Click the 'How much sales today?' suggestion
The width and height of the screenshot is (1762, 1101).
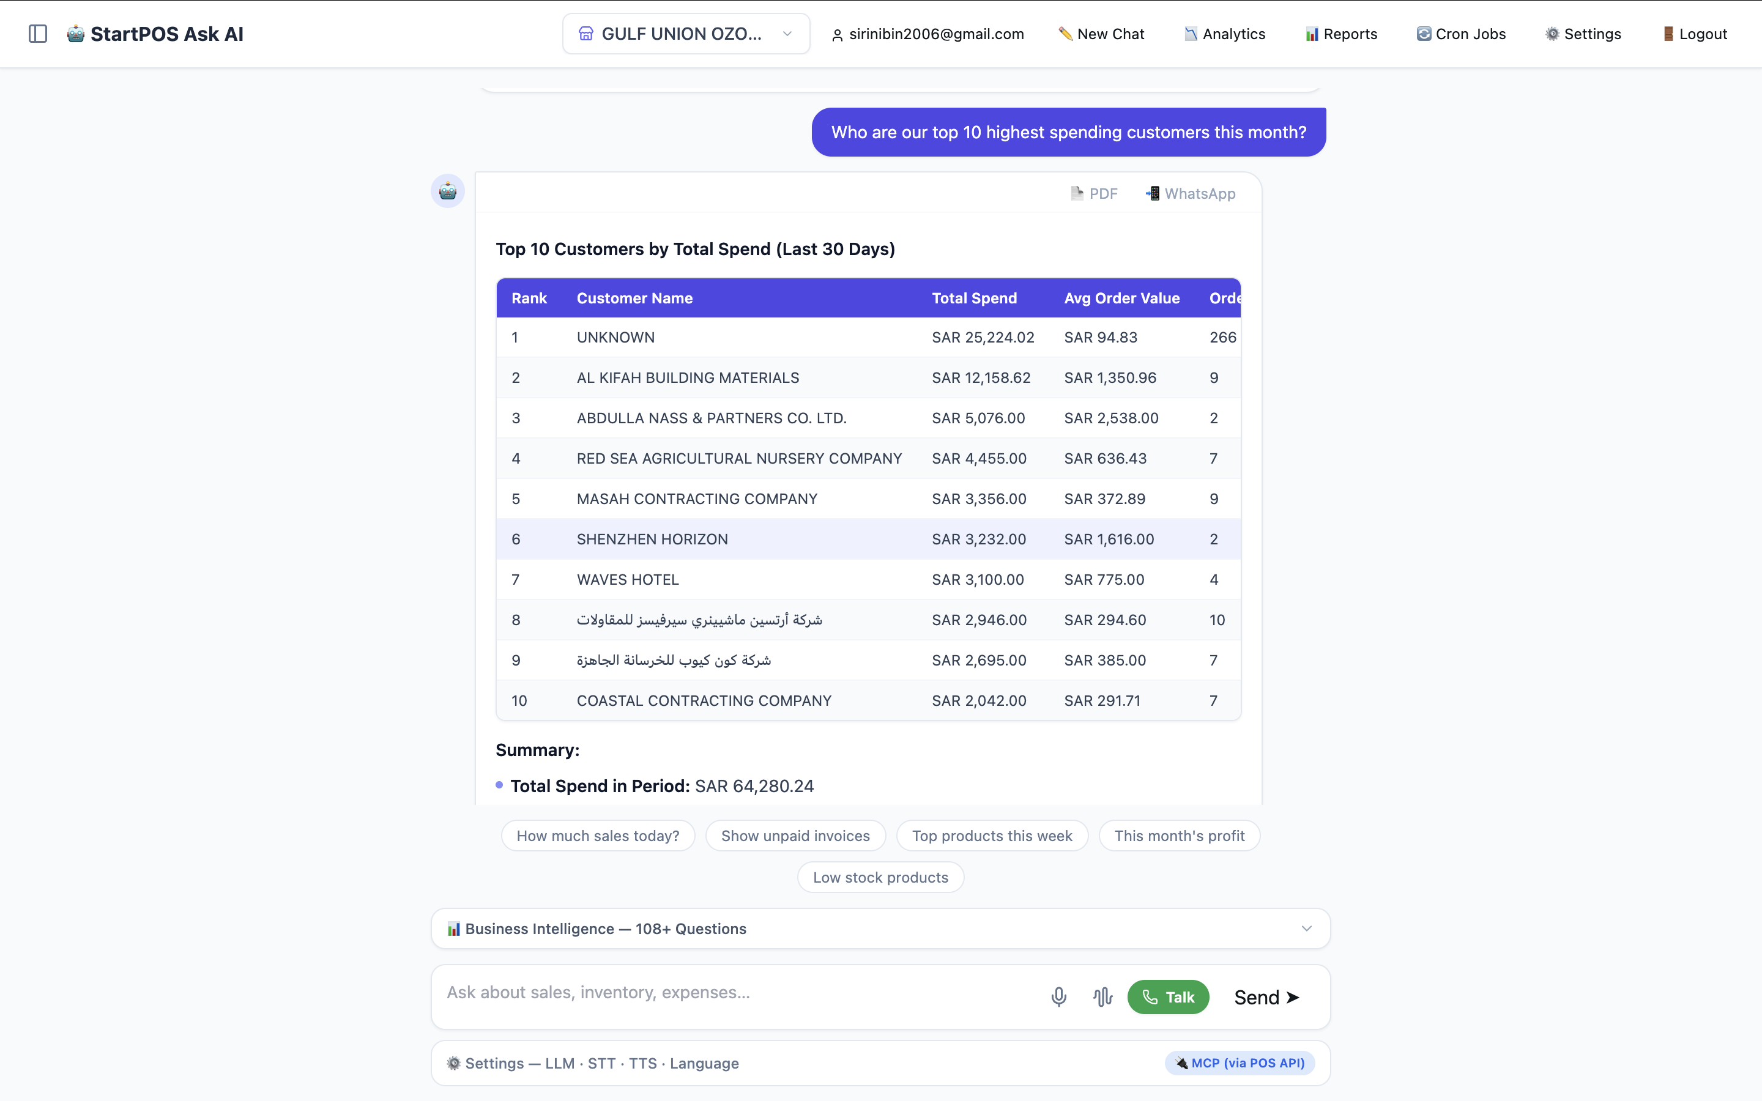[x=598, y=836]
